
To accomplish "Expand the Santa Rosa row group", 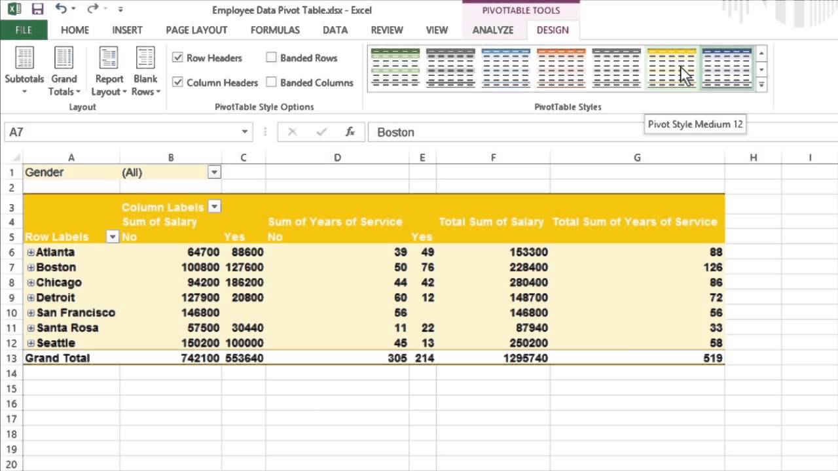I will tap(31, 328).
